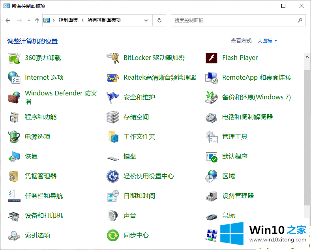
Task: Open the 索引选项 link text
Action: pos(37,235)
